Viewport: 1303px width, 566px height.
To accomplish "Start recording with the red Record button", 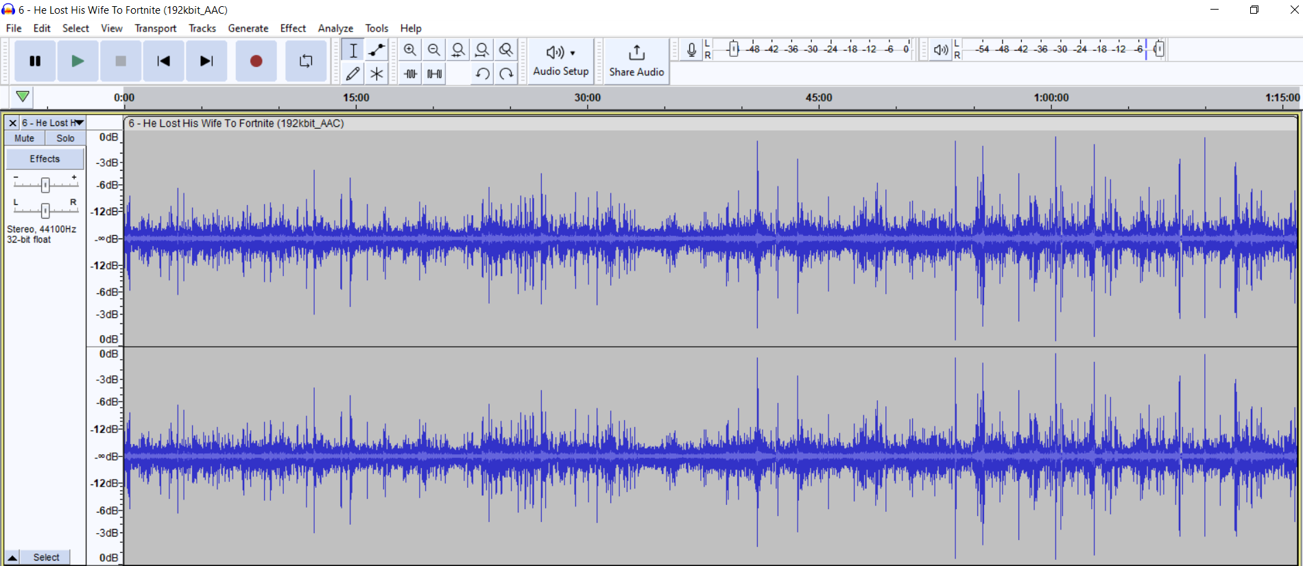I will point(256,61).
